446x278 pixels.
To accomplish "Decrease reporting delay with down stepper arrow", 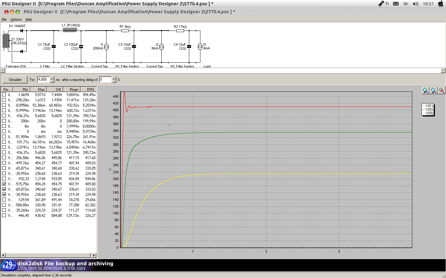I will pyautogui.click(x=114, y=81).
